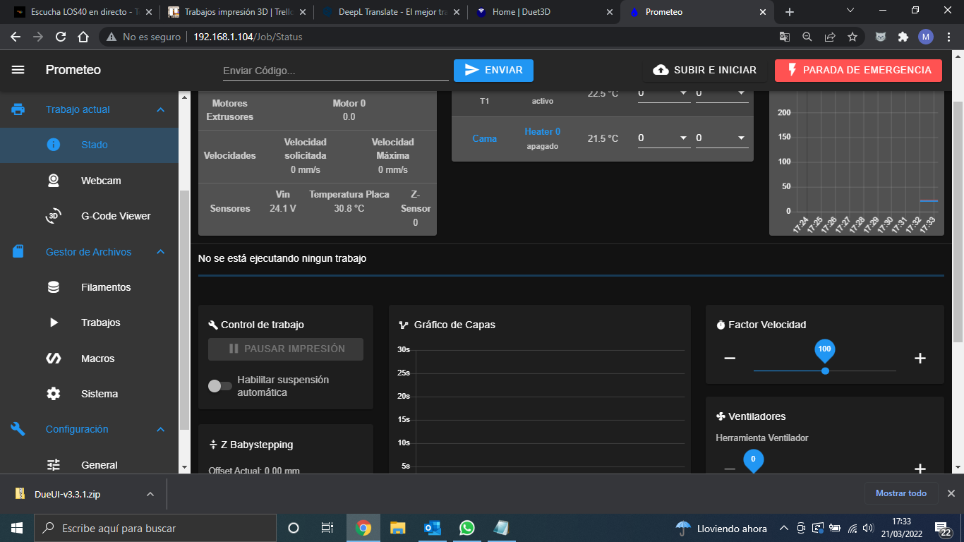Click the browser reload icon
This screenshot has height=542, width=964.
(x=61, y=37)
